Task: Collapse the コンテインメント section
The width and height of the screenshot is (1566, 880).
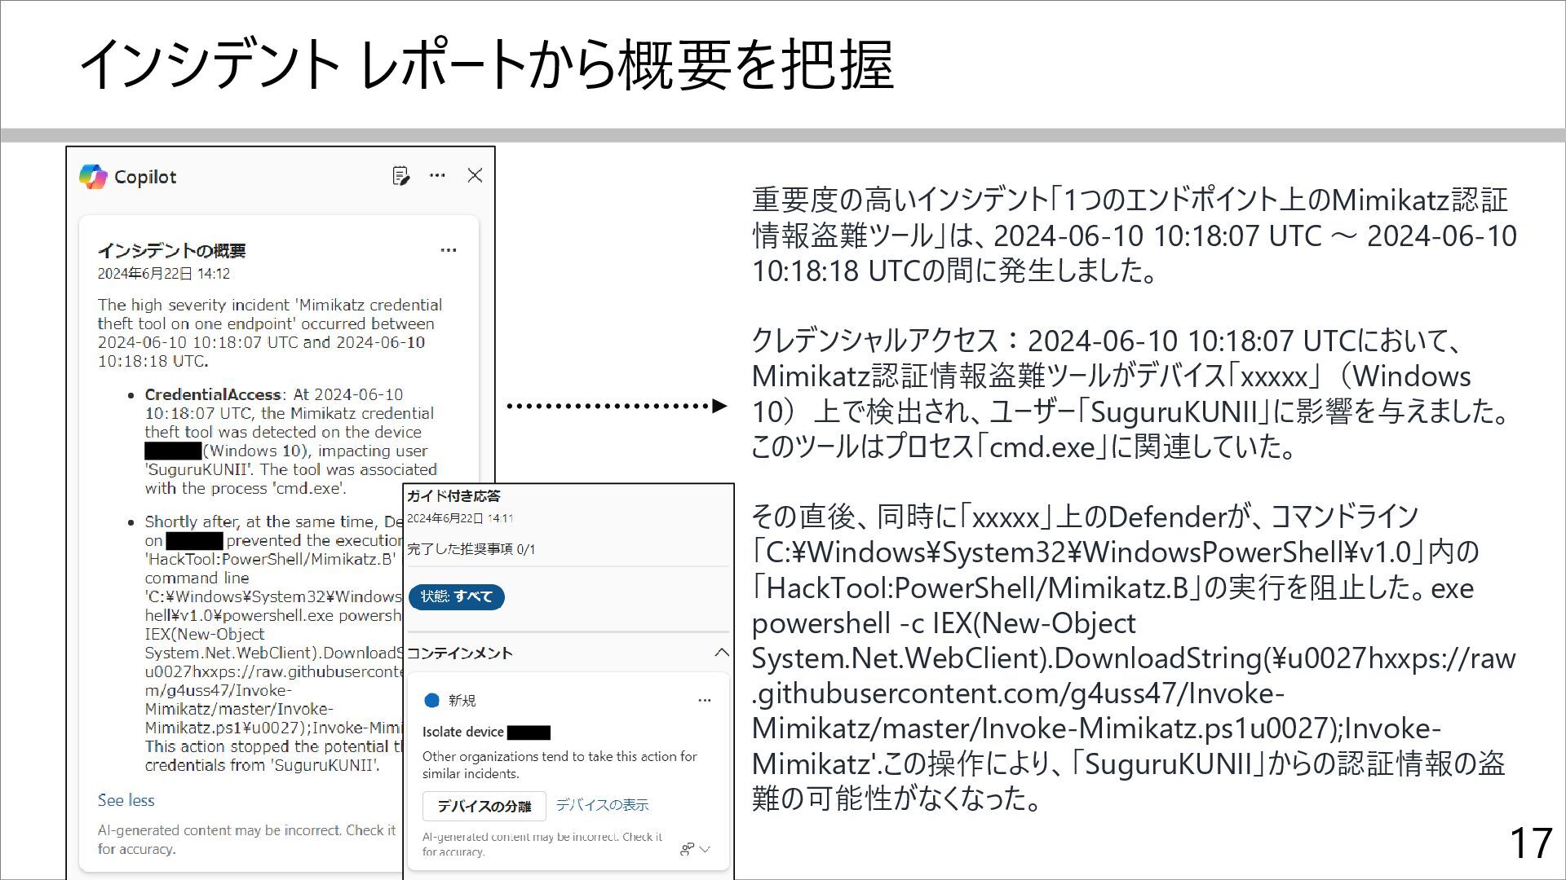Action: click(721, 653)
